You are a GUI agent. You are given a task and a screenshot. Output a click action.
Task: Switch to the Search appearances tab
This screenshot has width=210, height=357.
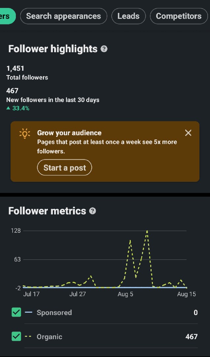click(63, 16)
